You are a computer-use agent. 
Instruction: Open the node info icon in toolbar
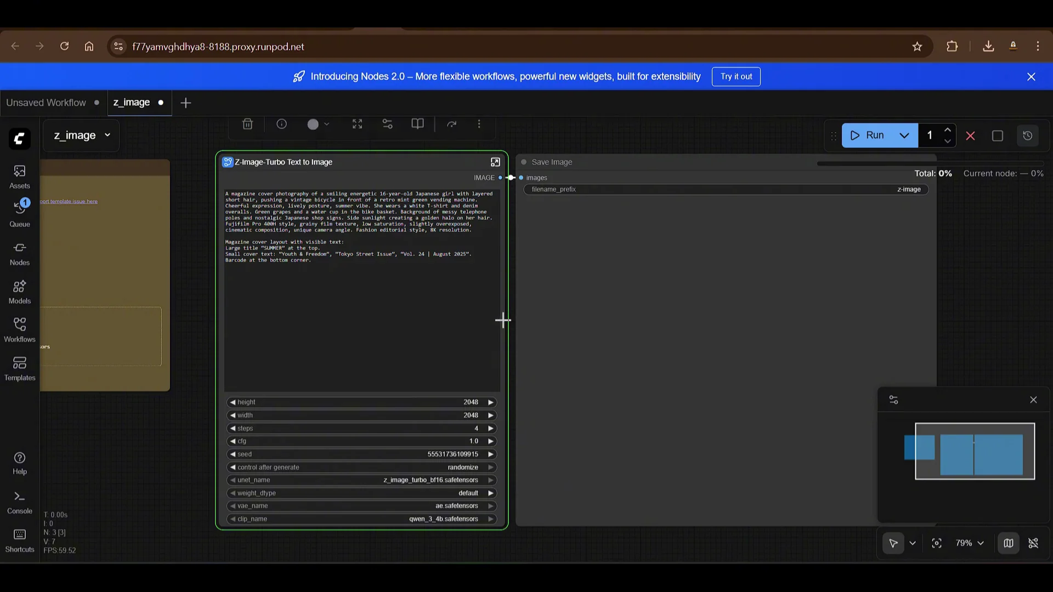(281, 124)
